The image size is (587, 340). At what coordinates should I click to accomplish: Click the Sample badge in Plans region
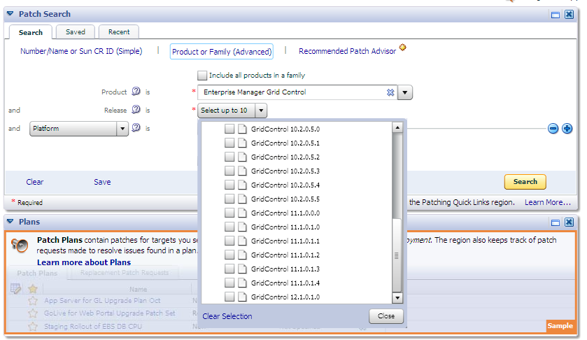[x=560, y=326]
